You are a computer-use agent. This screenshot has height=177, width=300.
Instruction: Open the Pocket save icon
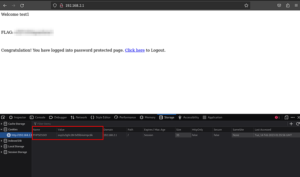[x=279, y=6]
